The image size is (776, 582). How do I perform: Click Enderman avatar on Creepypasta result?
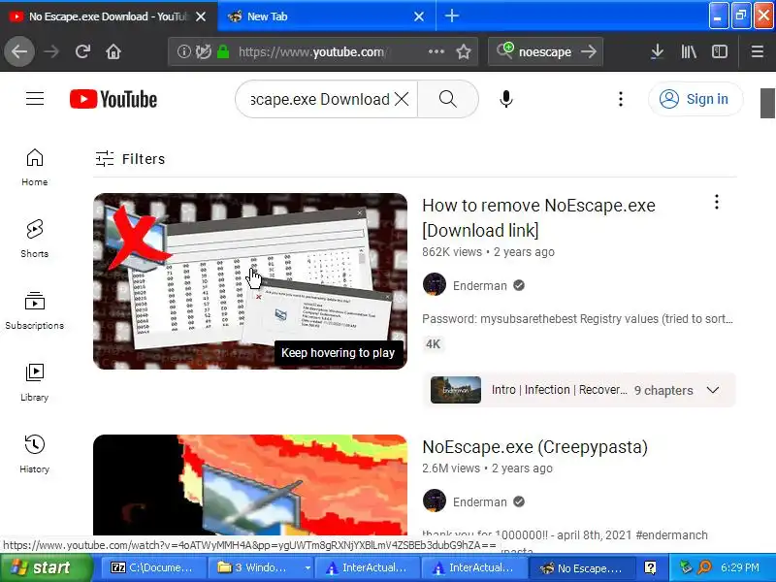click(x=434, y=501)
